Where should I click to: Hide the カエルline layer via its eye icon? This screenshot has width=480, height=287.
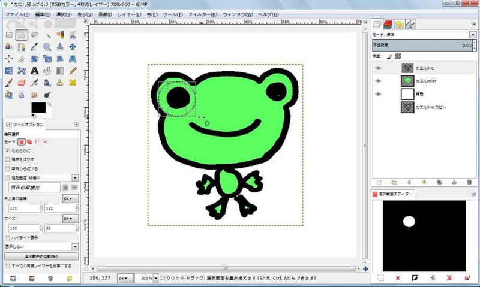pyautogui.click(x=379, y=68)
